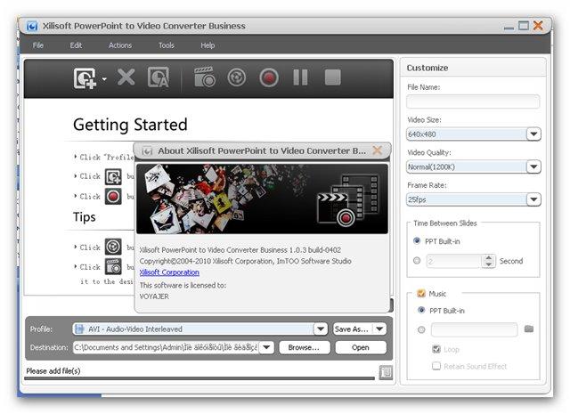Open the Actions menu

coord(120,45)
